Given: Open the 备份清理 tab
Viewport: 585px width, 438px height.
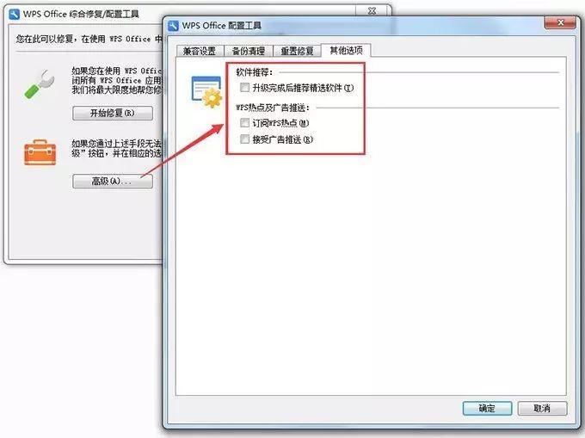Looking at the screenshot, I should 249,51.
